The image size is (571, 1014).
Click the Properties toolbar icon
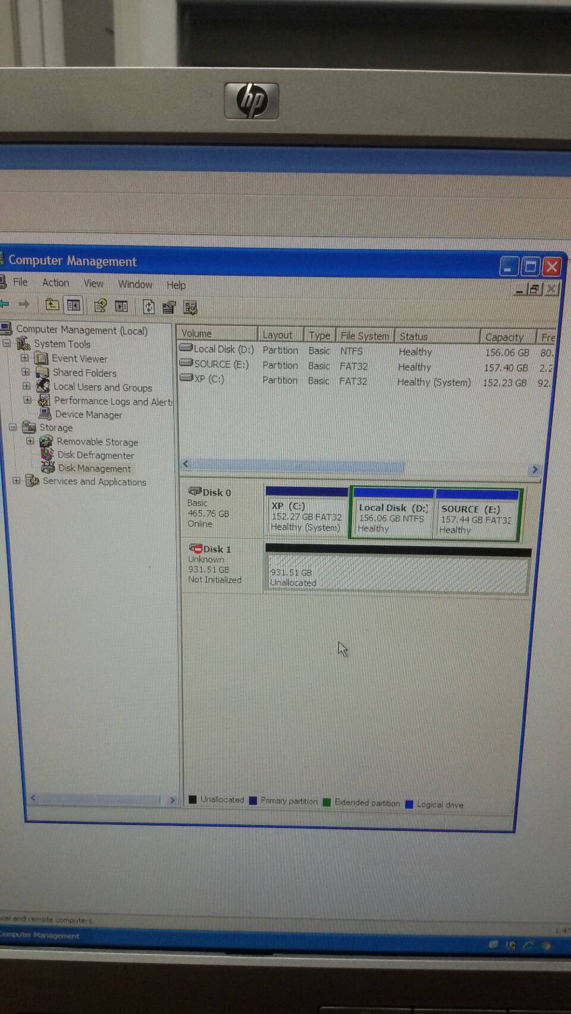coord(169,307)
